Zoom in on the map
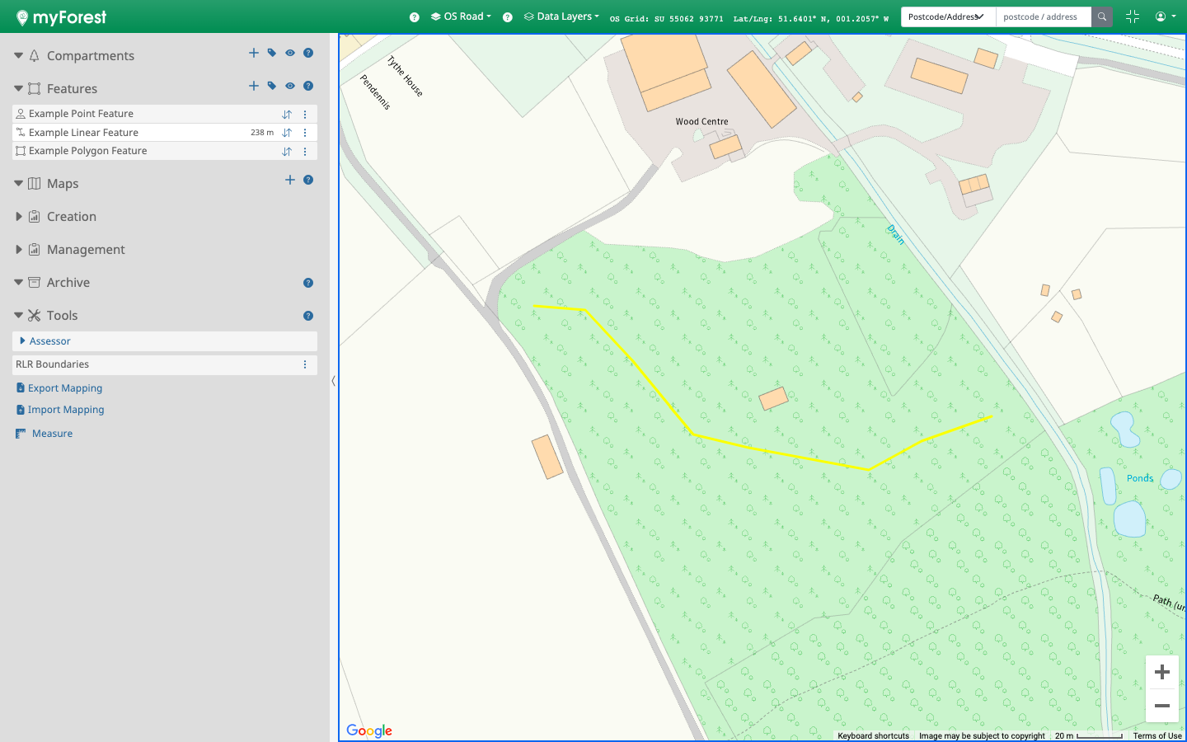Image resolution: width=1187 pixels, height=742 pixels. click(1162, 672)
